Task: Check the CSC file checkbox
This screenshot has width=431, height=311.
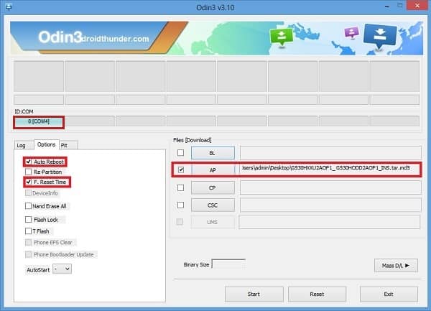Action: click(180, 205)
